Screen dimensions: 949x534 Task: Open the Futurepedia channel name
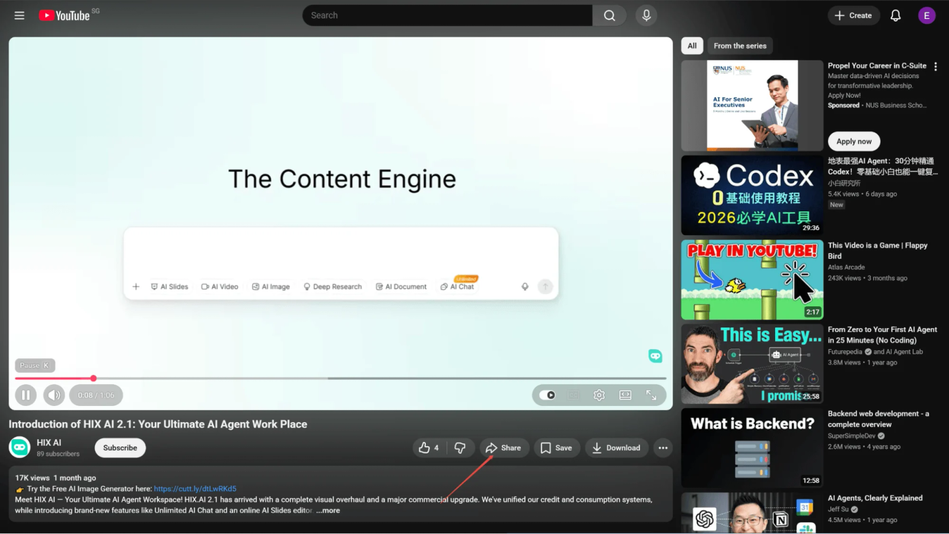[845, 351]
